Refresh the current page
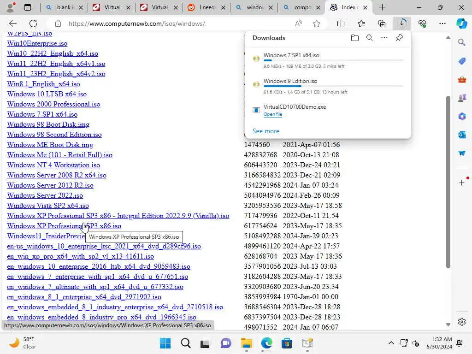 point(33,24)
